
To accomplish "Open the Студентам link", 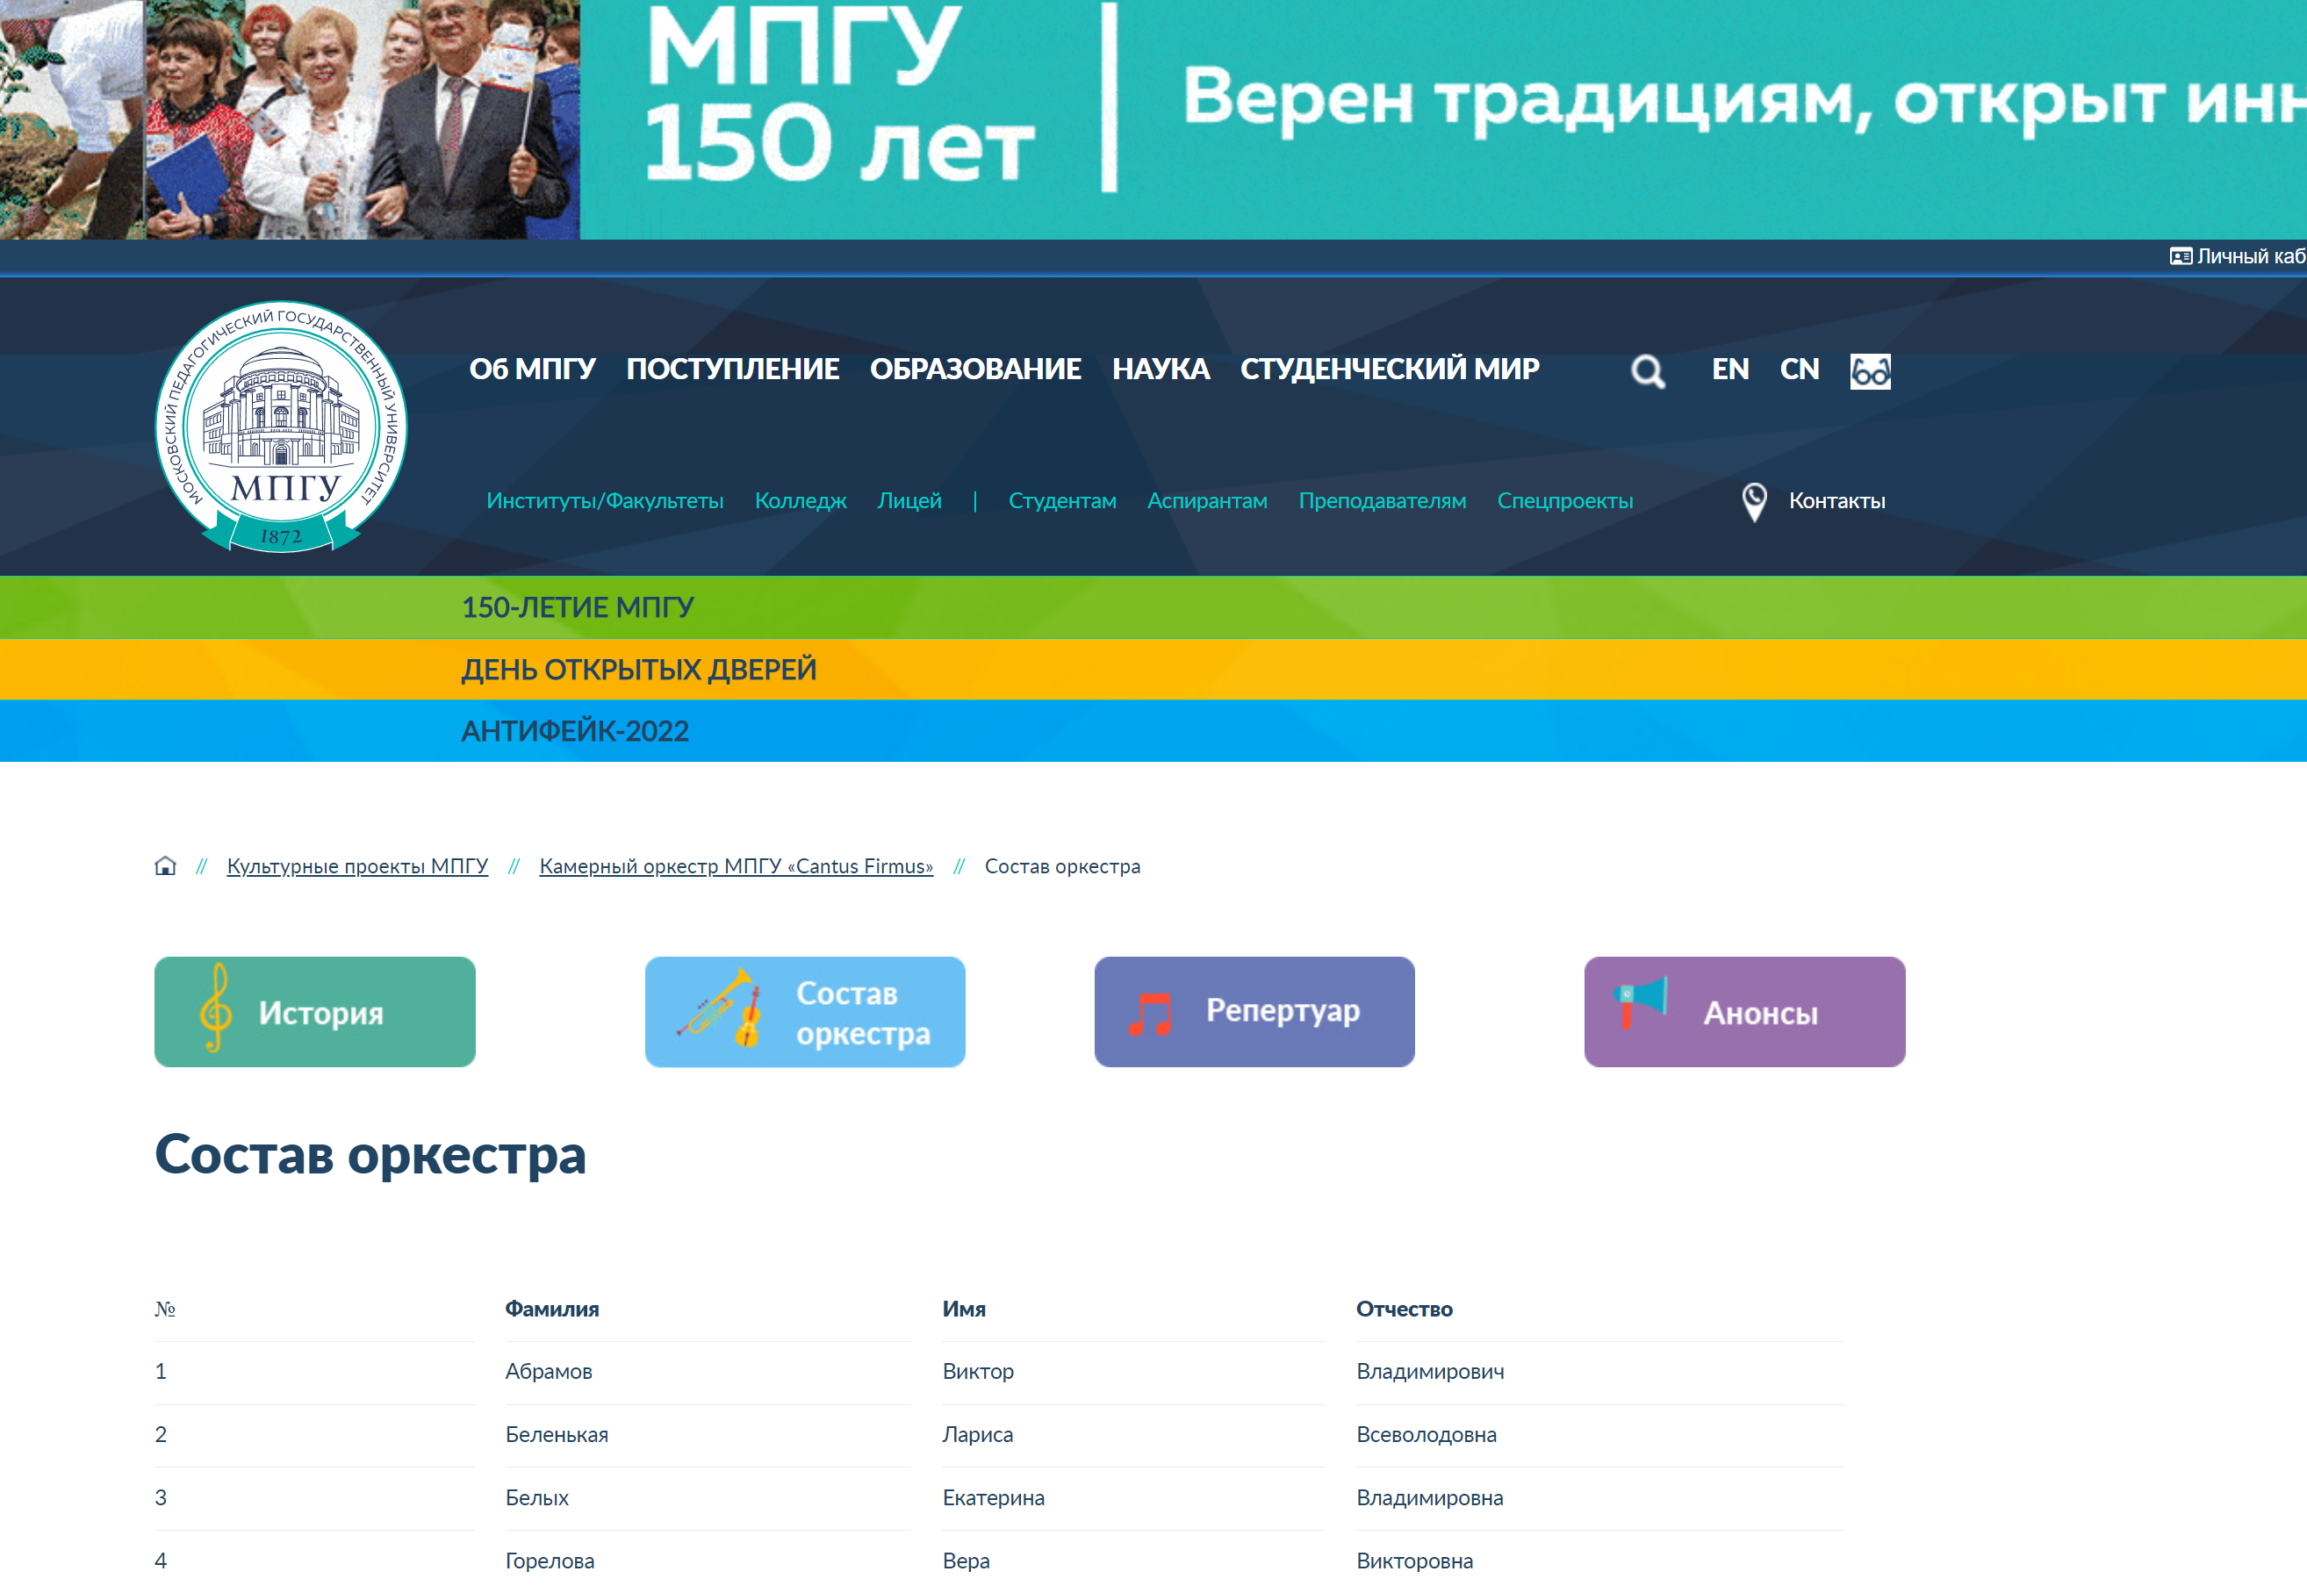I will [1062, 501].
